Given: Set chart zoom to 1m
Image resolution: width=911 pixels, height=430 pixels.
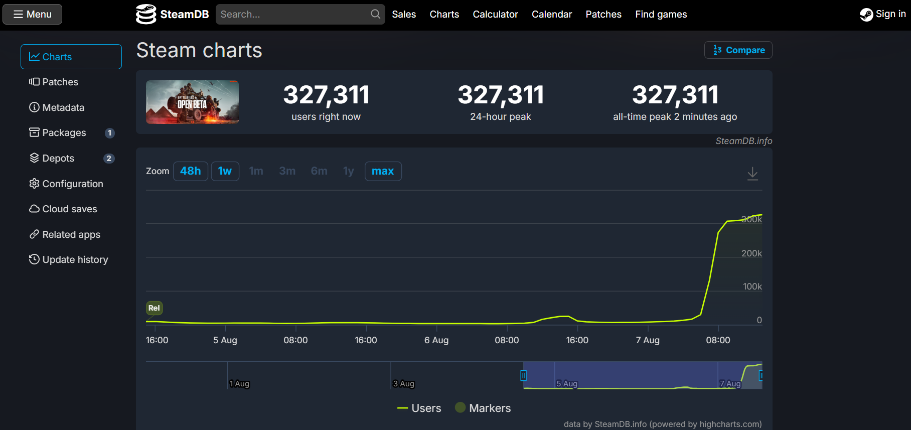Looking at the screenshot, I should (x=256, y=171).
